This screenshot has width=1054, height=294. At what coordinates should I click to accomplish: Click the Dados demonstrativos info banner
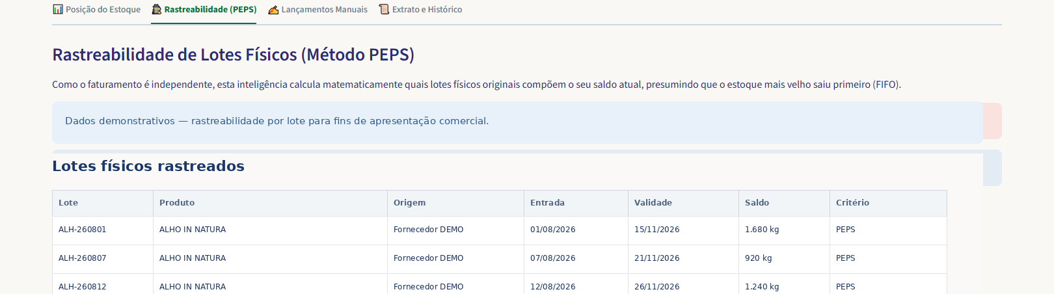517,122
